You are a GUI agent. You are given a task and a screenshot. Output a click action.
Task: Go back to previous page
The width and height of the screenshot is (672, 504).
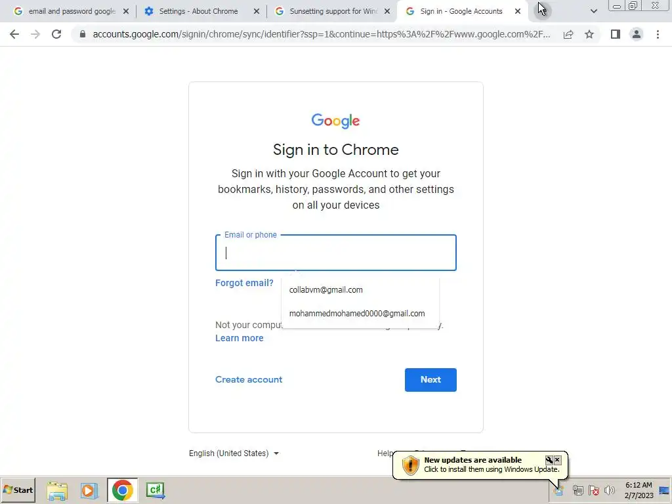pyautogui.click(x=14, y=34)
